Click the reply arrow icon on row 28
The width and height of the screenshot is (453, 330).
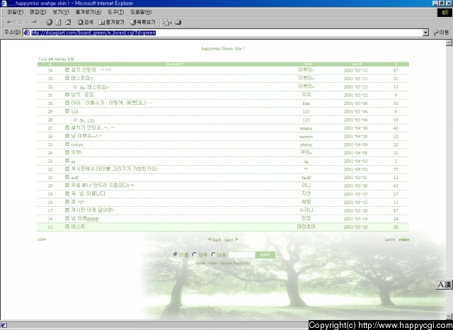tap(76, 120)
